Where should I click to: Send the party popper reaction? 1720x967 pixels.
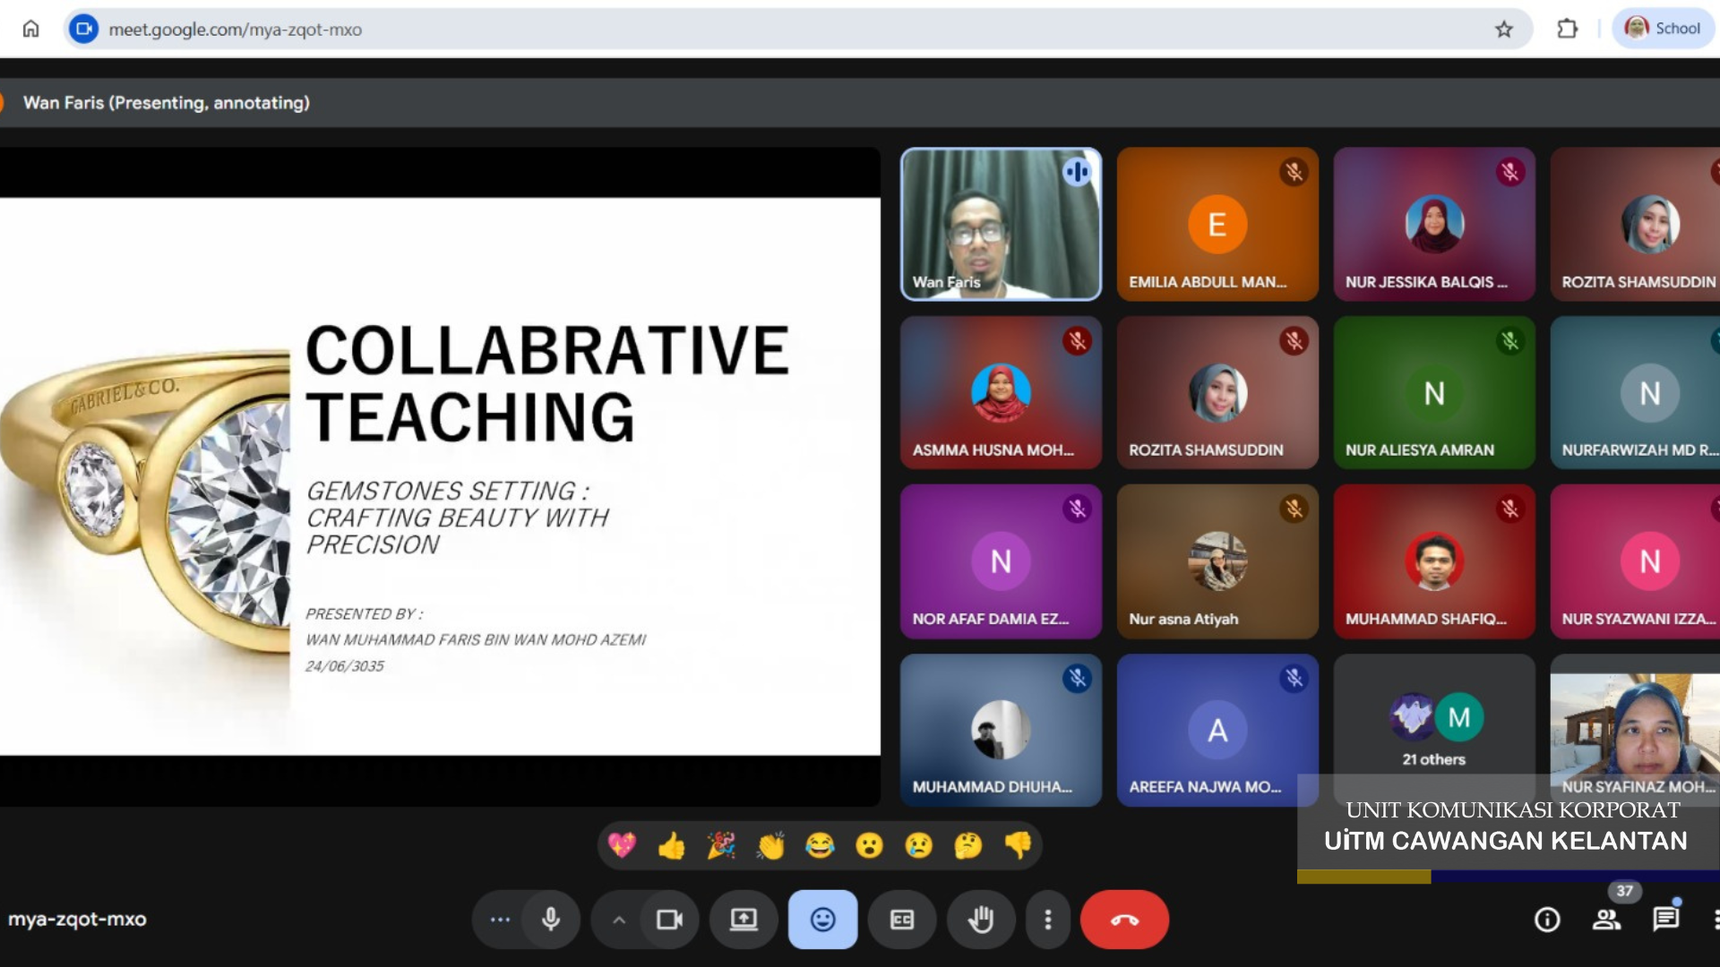721,845
